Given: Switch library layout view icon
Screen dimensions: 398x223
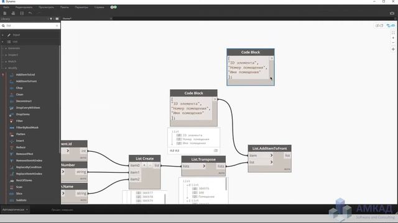Looking at the screenshot, I should click(57, 19).
